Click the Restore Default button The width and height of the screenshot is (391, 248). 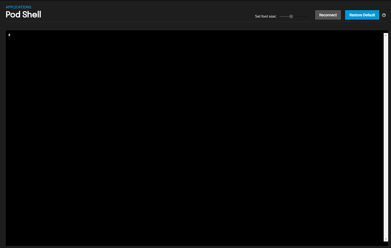(362, 15)
